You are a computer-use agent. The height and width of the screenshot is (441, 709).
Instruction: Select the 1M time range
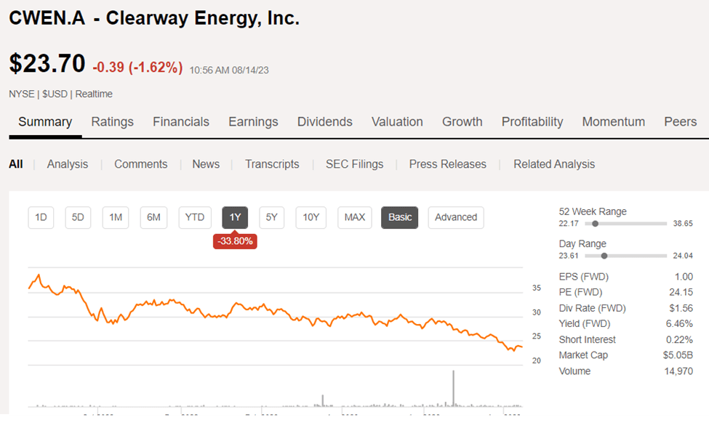point(116,217)
